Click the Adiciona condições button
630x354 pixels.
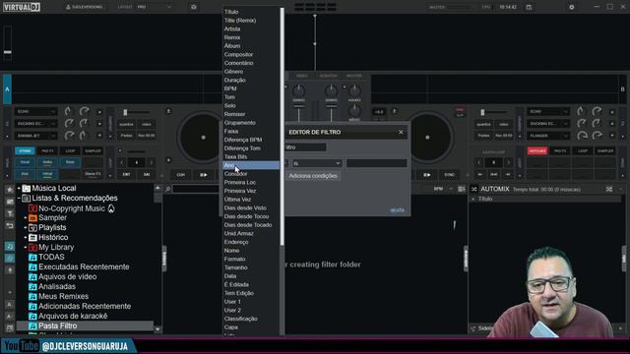[313, 176]
